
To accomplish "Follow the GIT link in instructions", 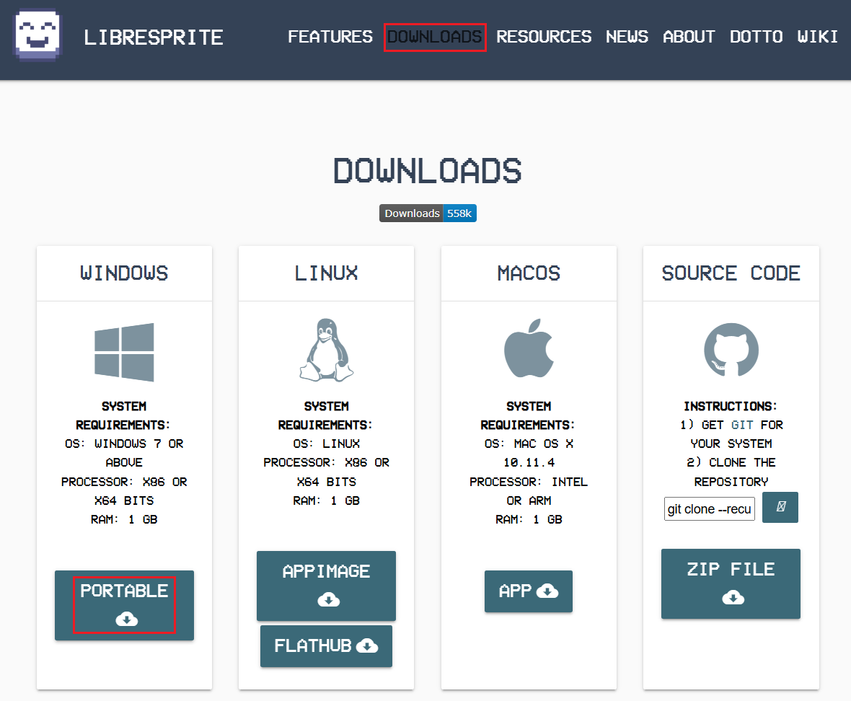I will [742, 425].
